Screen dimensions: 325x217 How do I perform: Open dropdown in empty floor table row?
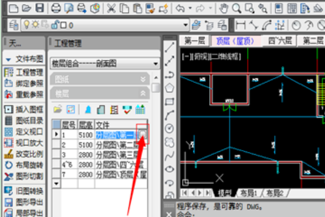pos(56,183)
